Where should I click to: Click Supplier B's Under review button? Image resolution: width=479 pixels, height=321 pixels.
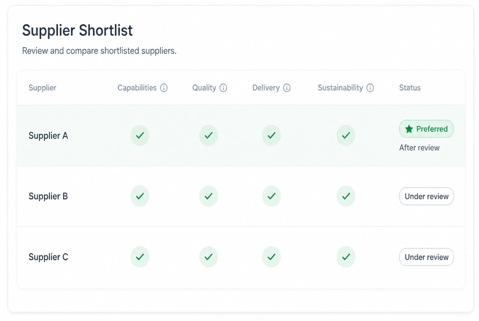click(426, 196)
